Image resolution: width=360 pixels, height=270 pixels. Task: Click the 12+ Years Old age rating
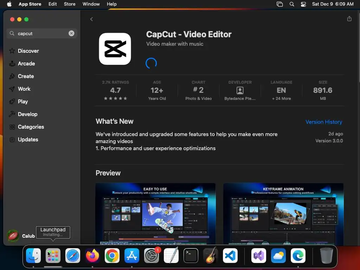157,90
